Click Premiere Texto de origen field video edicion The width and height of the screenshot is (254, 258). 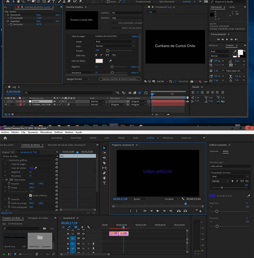tap(230, 166)
